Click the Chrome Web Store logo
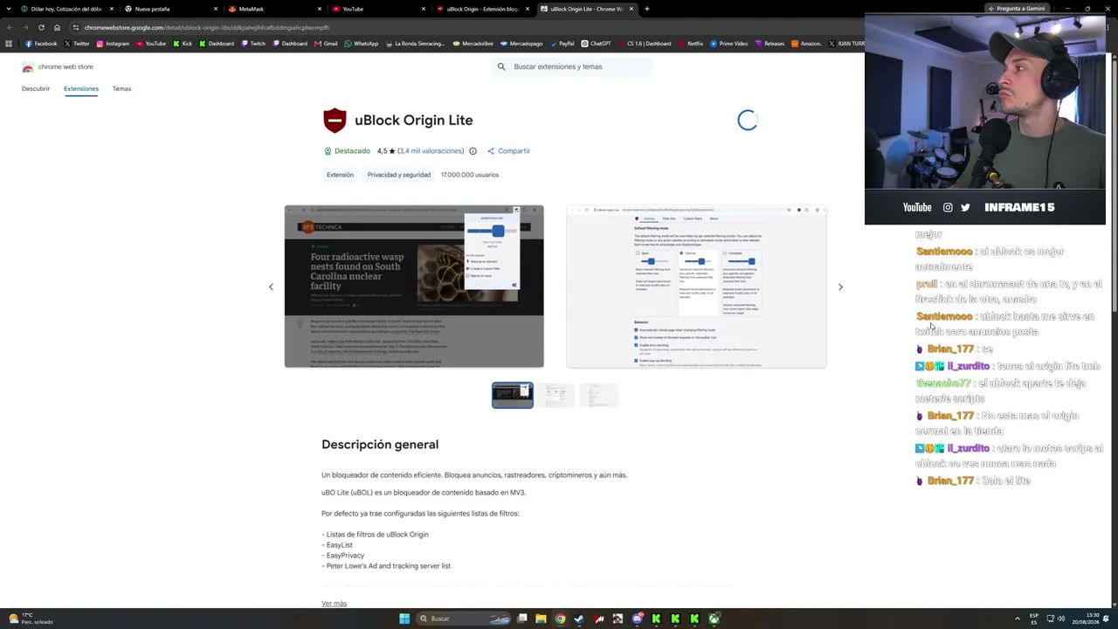Viewport: 1118px width, 629px height. pyautogui.click(x=28, y=67)
